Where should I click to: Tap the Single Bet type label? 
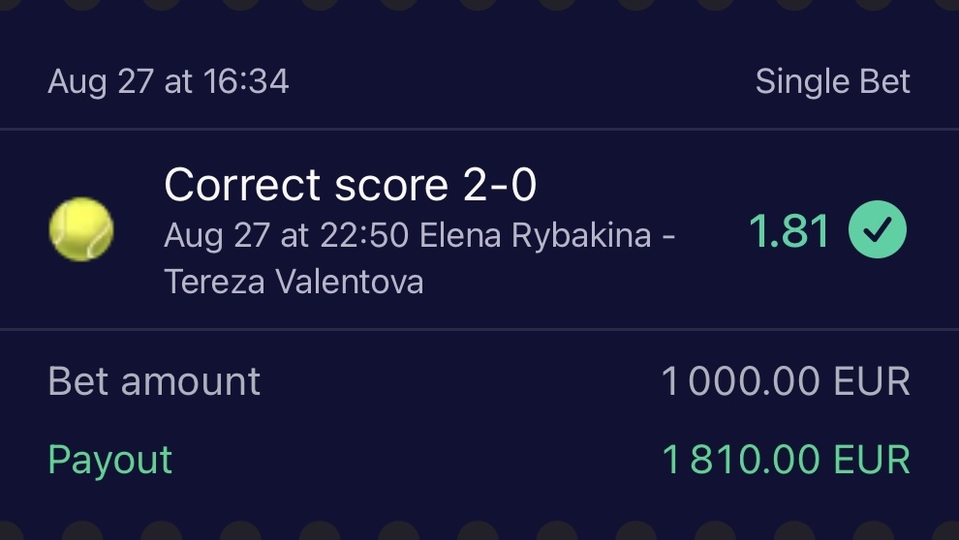point(832,82)
